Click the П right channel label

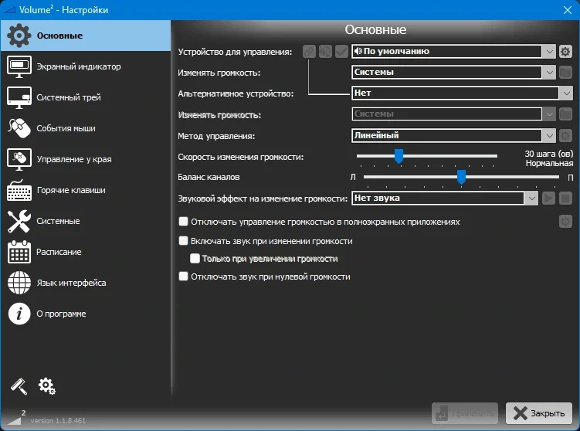tap(571, 178)
